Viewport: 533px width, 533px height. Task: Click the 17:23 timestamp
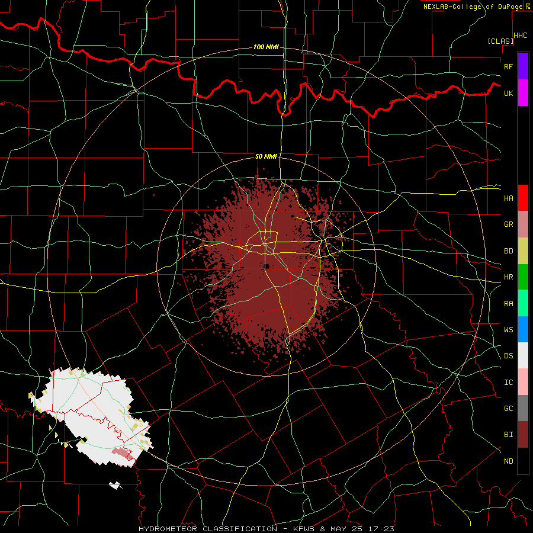[x=381, y=529]
